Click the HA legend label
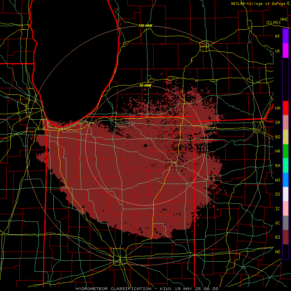This screenshot has height=291, width=291. point(277,108)
